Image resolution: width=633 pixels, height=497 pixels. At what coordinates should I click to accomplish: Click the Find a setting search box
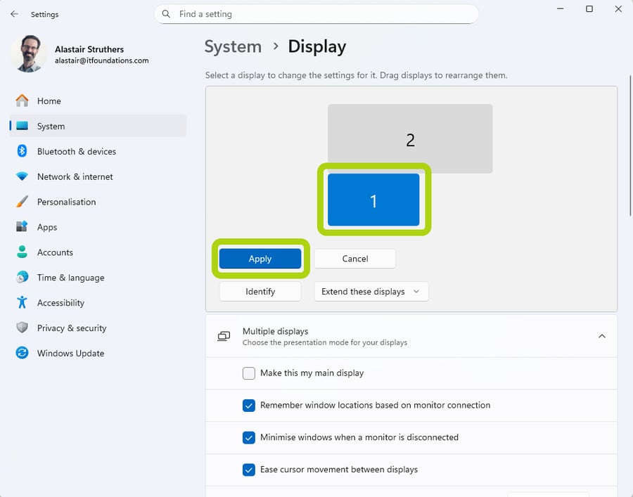316,13
